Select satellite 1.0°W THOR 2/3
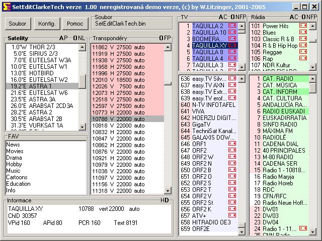322x241 pixels. (x=42, y=47)
